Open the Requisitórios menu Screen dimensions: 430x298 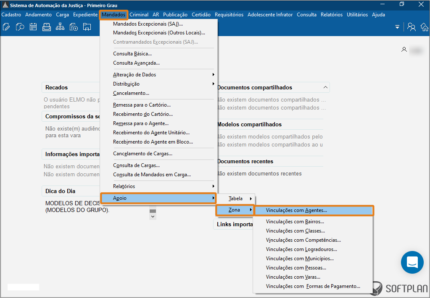tap(229, 15)
